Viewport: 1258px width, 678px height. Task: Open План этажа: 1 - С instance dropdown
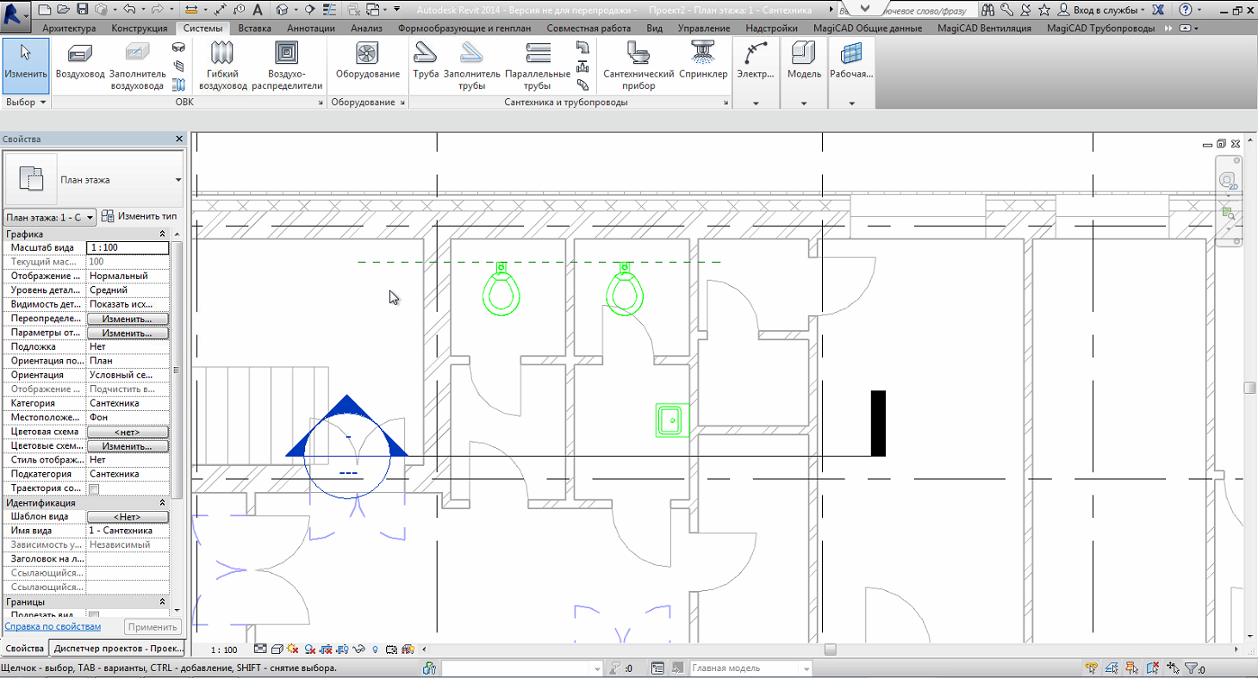point(50,218)
